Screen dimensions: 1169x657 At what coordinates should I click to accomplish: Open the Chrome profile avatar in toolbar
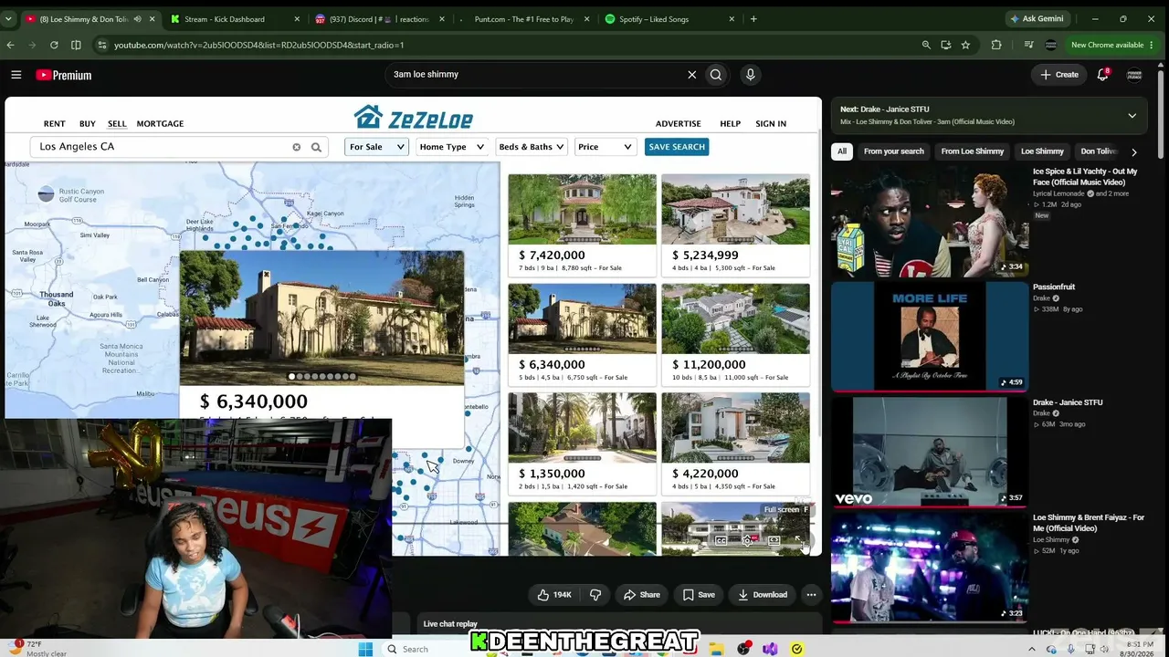click(1051, 45)
